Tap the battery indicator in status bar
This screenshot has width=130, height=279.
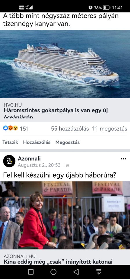point(107,8)
